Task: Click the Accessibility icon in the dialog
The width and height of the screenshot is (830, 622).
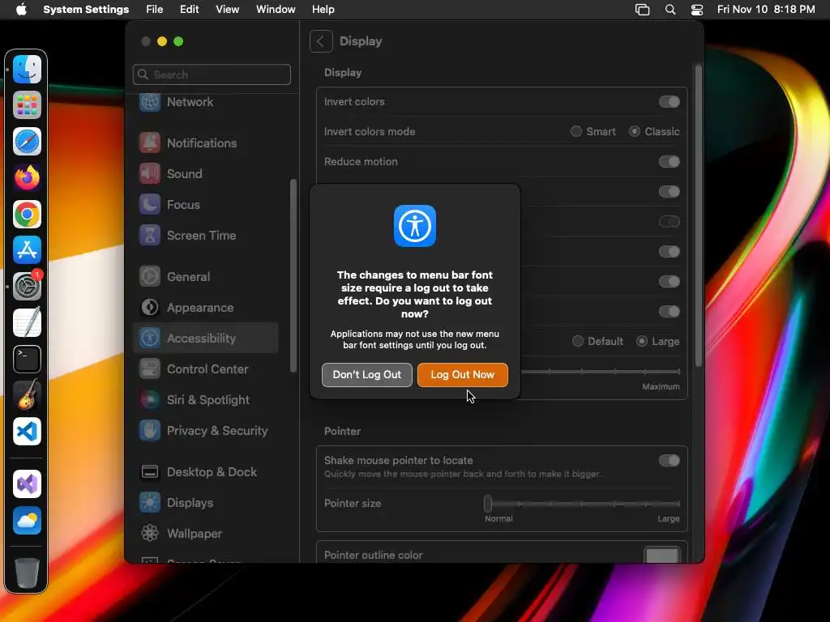Action: tap(414, 226)
